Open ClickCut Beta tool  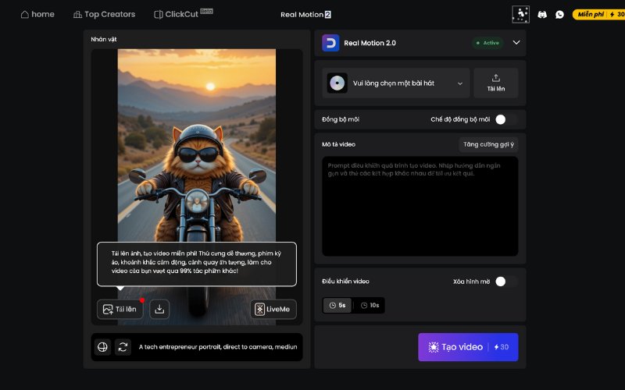183,14
